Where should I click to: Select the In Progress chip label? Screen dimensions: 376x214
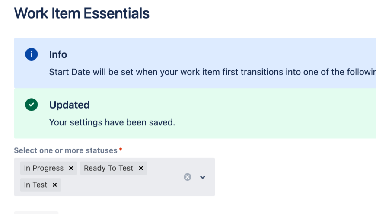click(44, 168)
